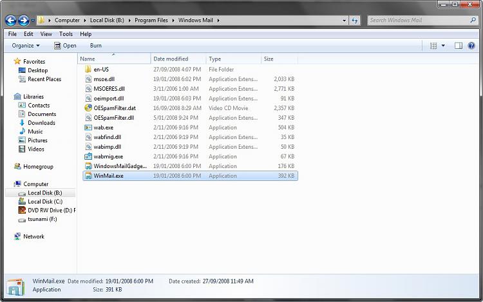The image size is (483, 302).
Task: Select tsunami (F:) drive
Action: click(43, 219)
